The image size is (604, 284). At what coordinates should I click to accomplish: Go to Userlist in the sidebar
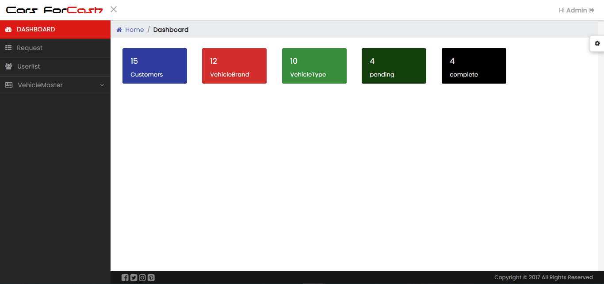(x=29, y=66)
